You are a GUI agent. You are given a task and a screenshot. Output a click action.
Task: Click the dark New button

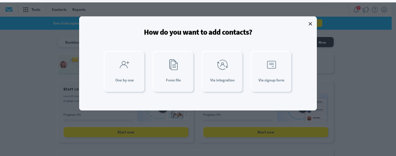coord(325,42)
